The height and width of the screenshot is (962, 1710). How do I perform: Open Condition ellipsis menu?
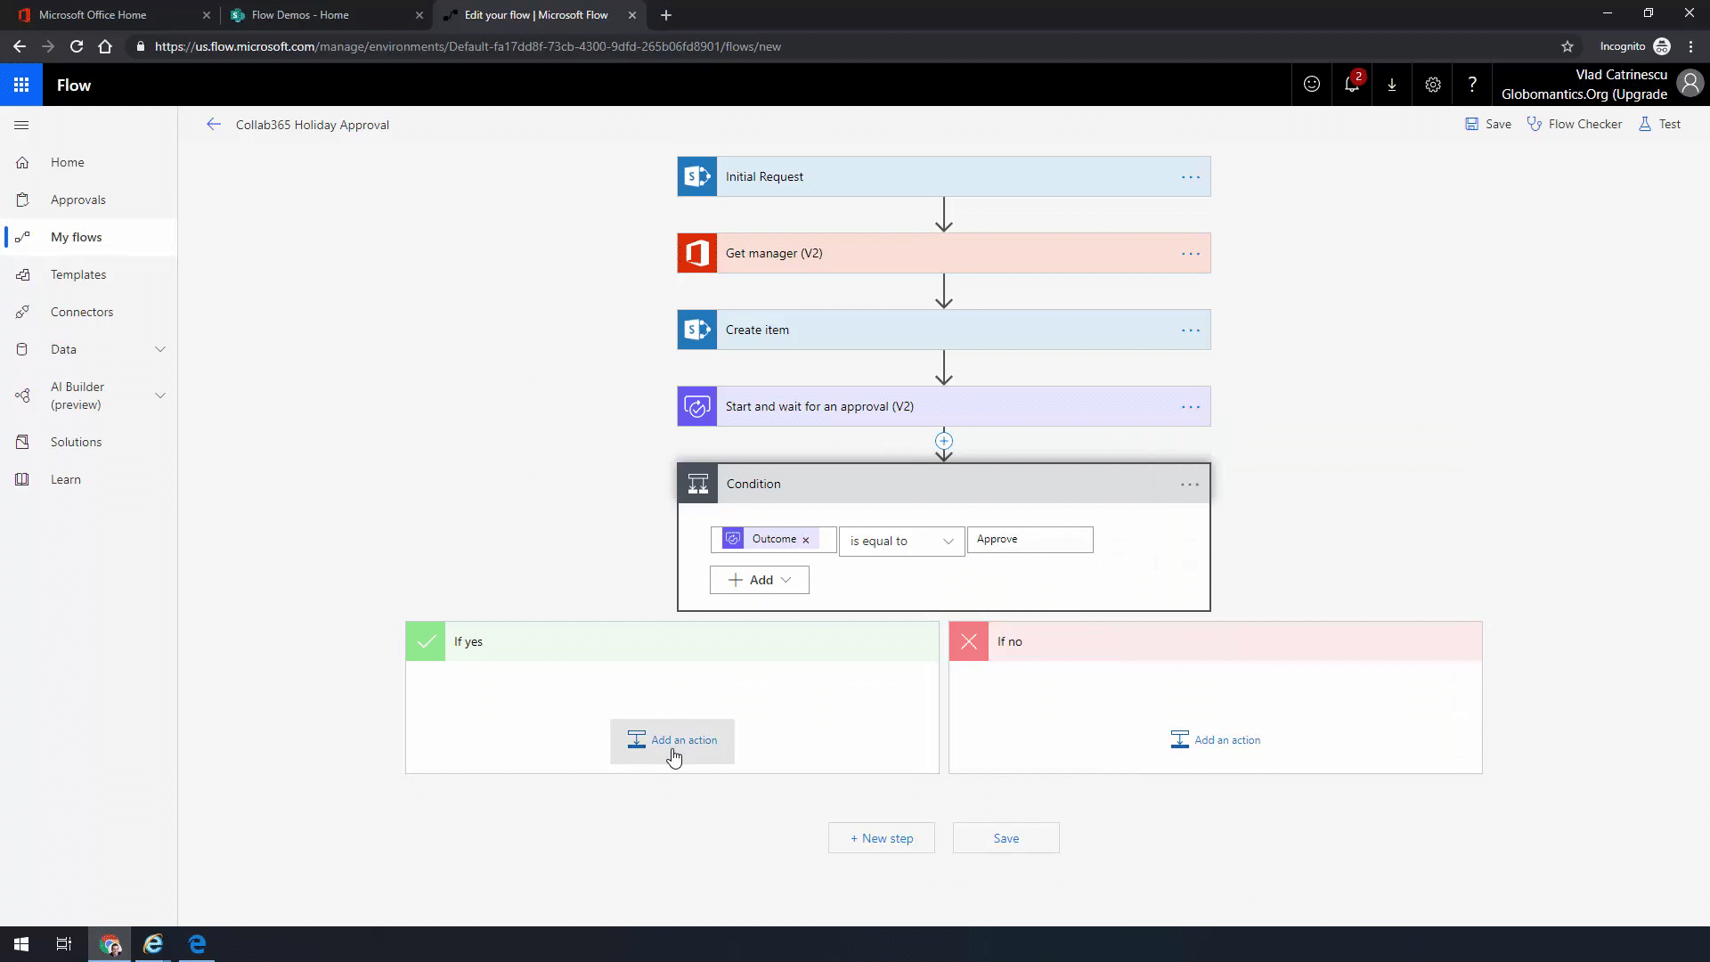pos(1190,485)
